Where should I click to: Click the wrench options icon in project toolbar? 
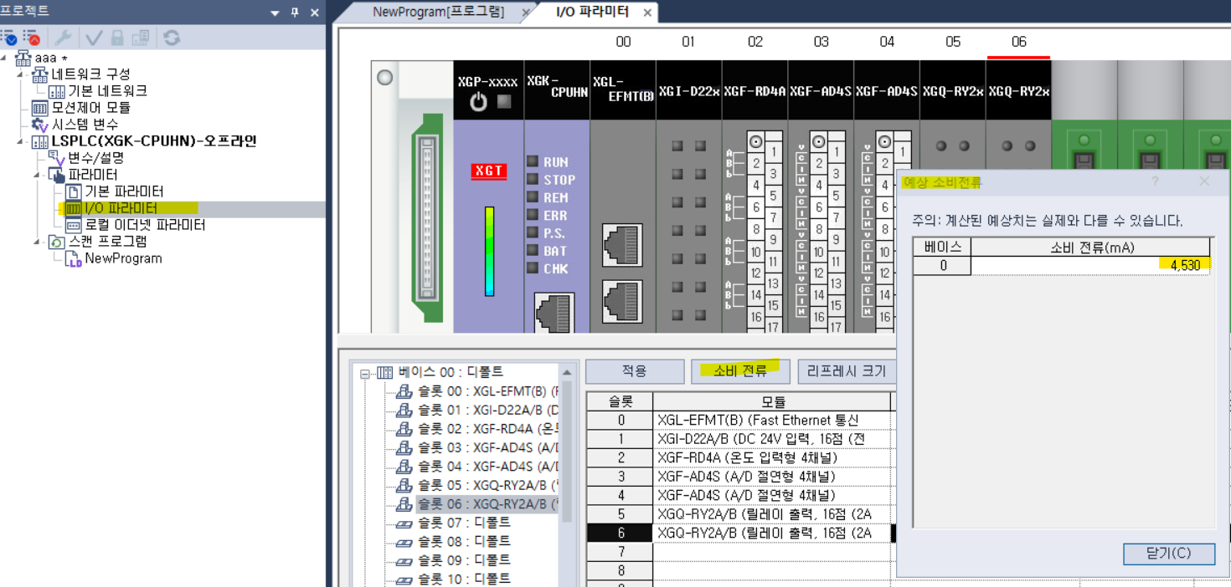pyautogui.click(x=63, y=38)
